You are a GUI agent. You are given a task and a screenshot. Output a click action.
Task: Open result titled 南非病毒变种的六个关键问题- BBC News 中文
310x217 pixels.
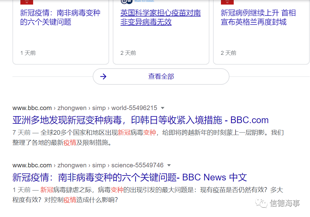(129, 177)
